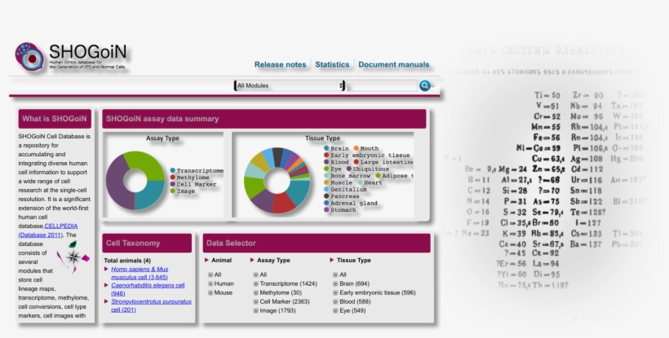Open Caenorhabditis elegans cell link

click(x=148, y=289)
